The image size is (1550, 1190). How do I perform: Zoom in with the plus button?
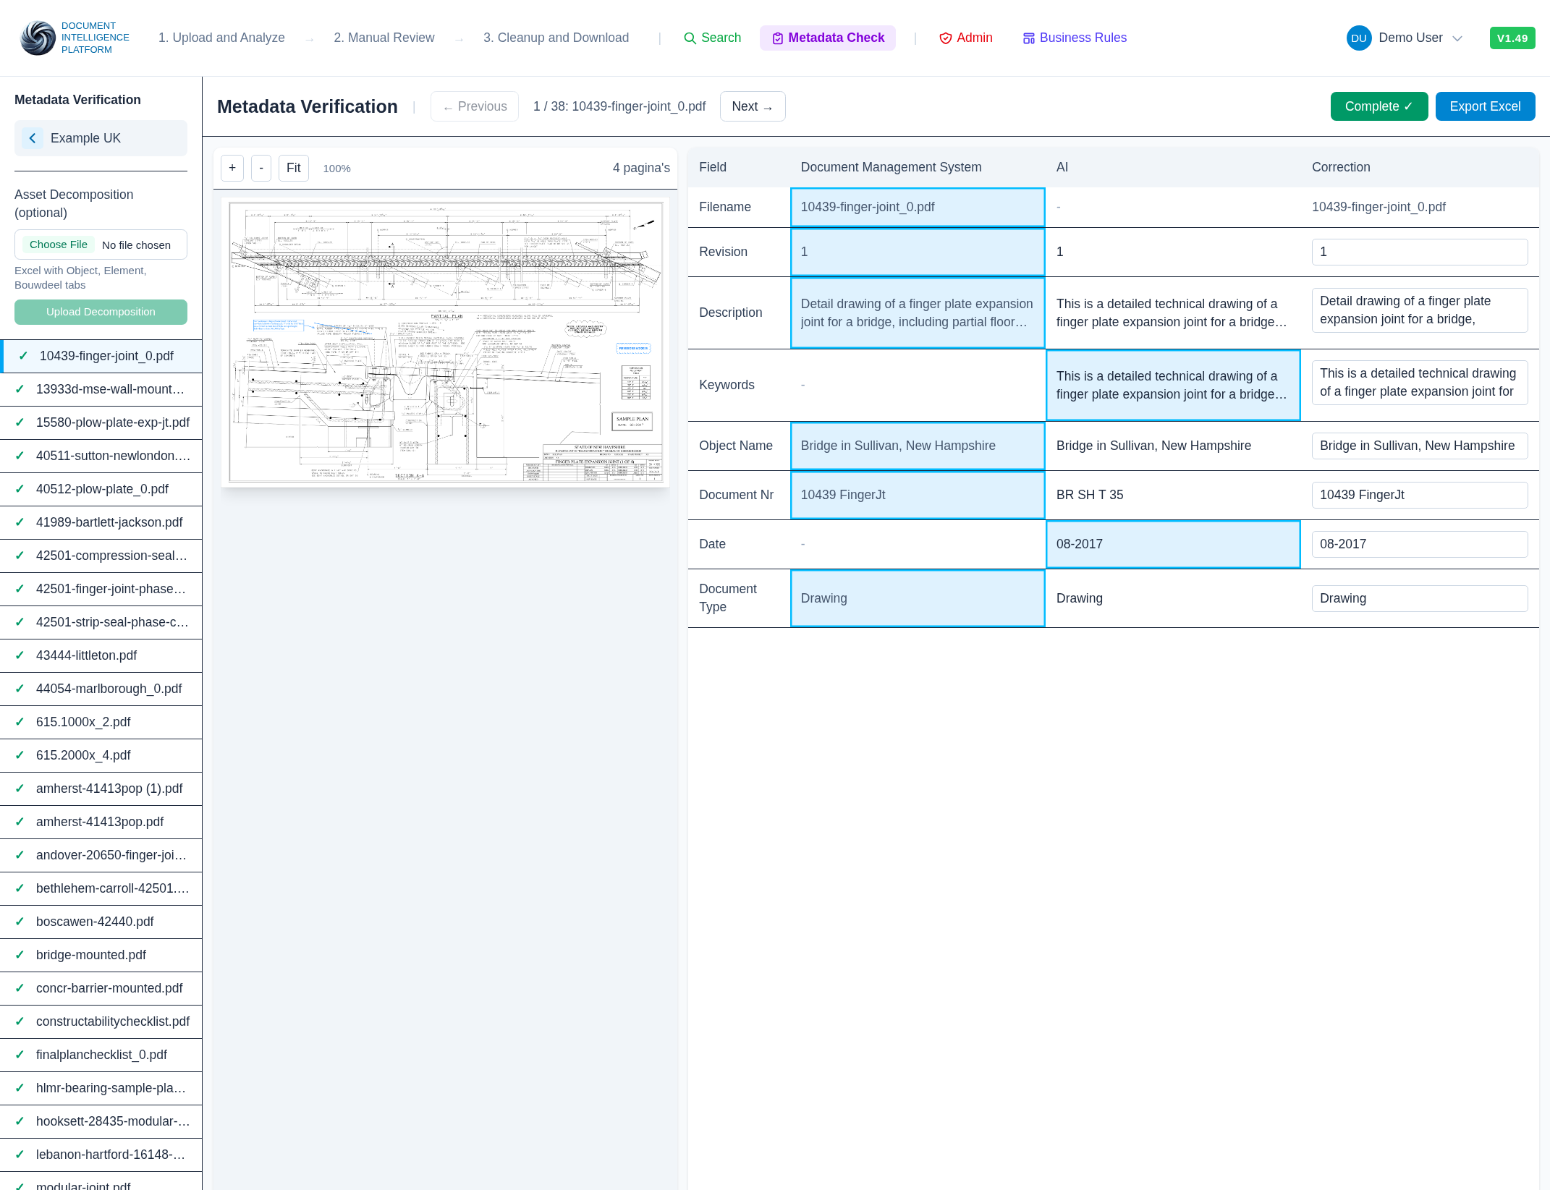[x=232, y=168]
